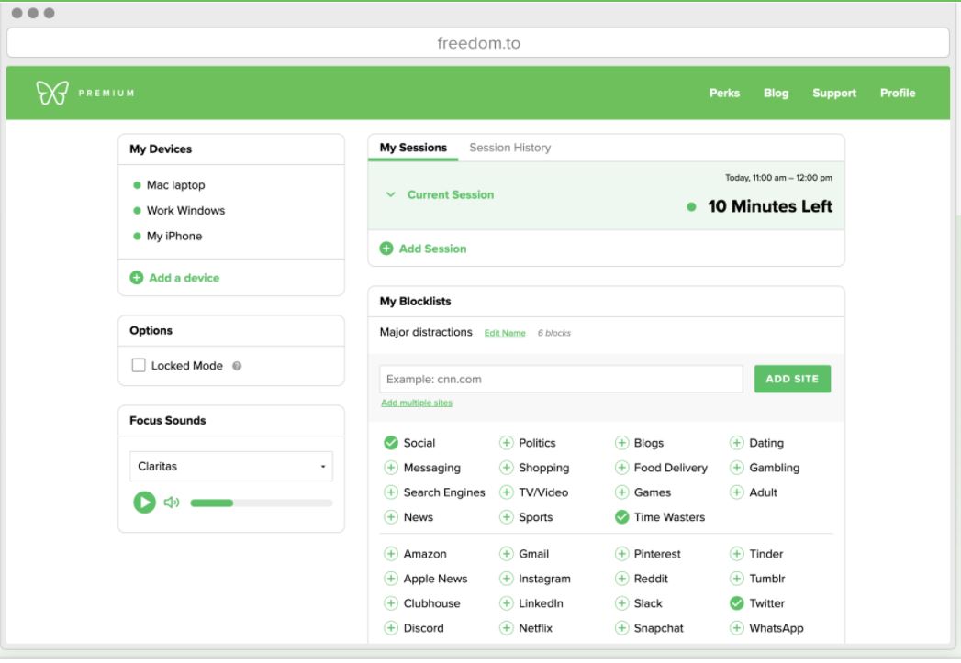Uncheck the Twitter green checkmark

tap(737, 603)
